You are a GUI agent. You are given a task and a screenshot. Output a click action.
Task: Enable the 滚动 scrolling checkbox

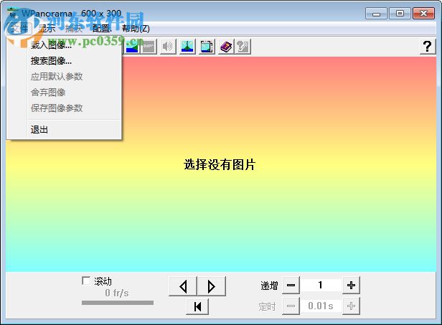click(86, 281)
